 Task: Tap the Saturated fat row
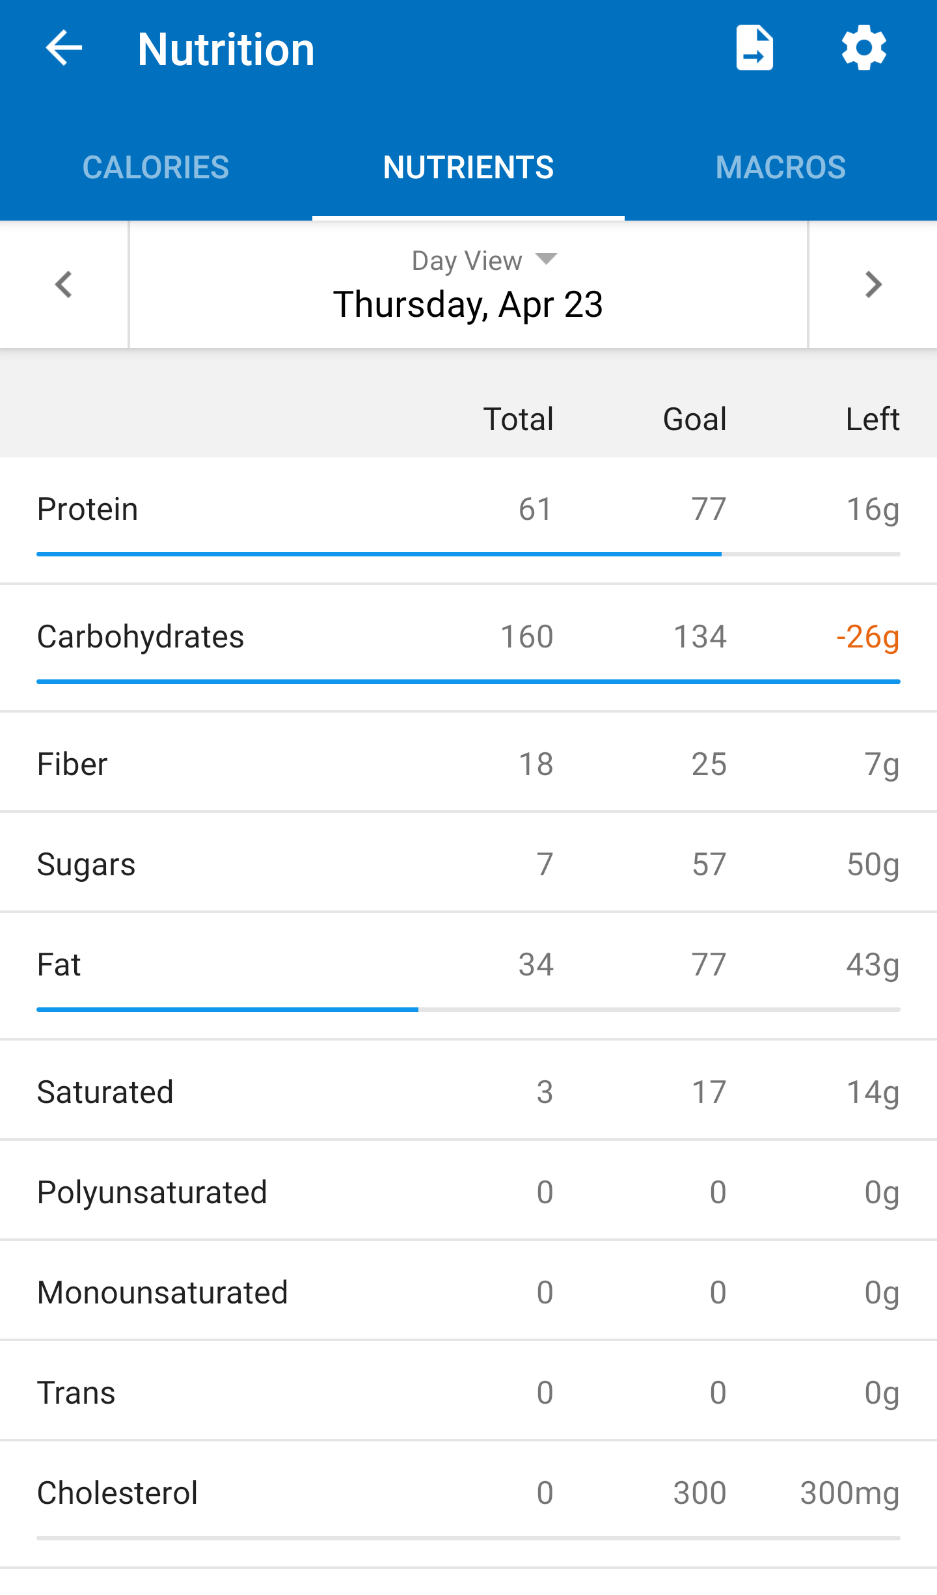click(x=468, y=1092)
